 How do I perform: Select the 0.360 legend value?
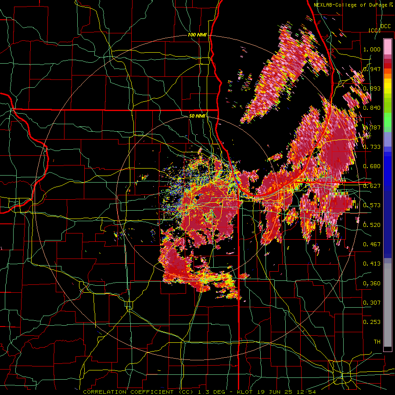[x=372, y=284]
